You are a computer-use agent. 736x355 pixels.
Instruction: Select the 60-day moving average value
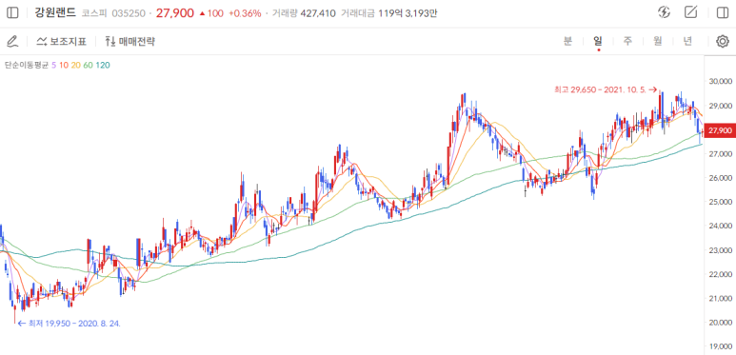[88, 65]
